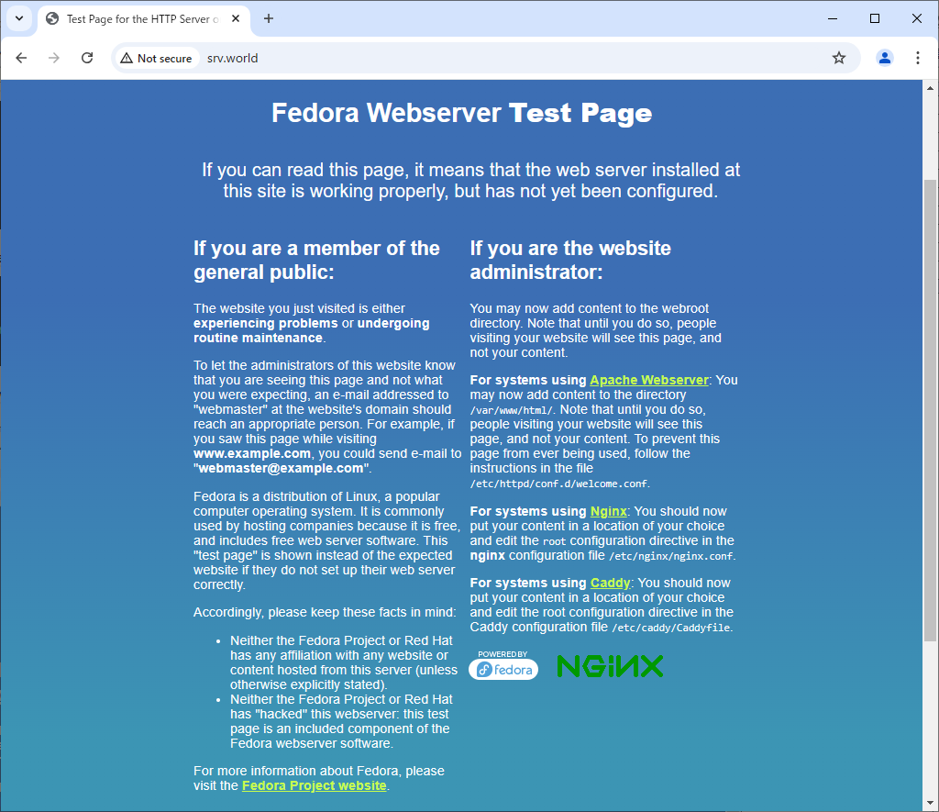Viewport: 939px width, 812px height.
Task: Click the green NGINX logo
Action: (x=610, y=666)
